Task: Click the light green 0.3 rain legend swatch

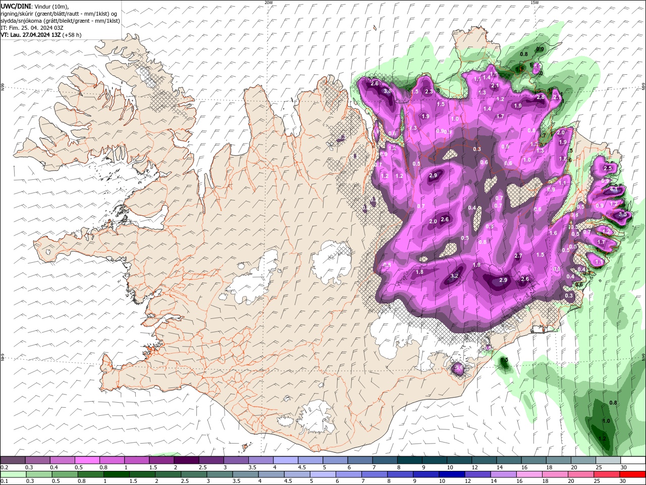Action: (x=39, y=474)
